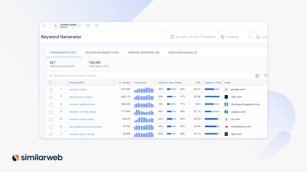Check the box for new balance women's shoes
The image size is (307, 172).
[51, 127]
